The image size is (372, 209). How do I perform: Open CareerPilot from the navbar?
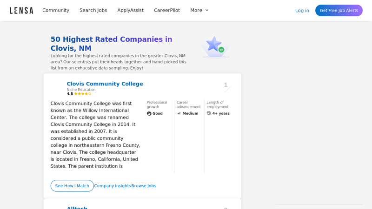[167, 10]
